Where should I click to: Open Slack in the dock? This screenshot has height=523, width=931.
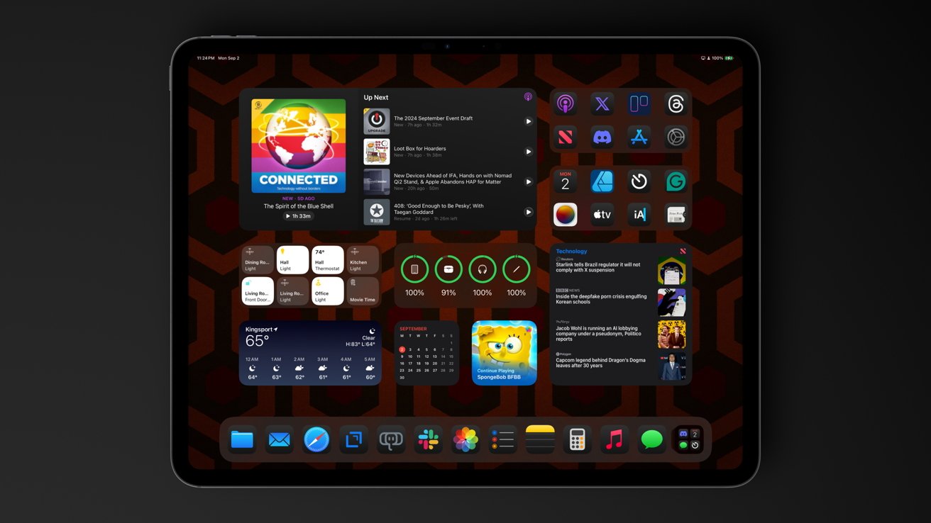click(x=428, y=440)
